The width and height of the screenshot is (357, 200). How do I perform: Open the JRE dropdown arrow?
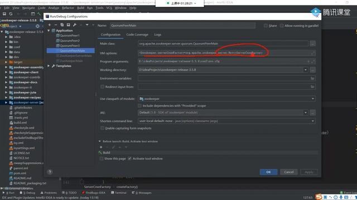[x=306, y=112]
